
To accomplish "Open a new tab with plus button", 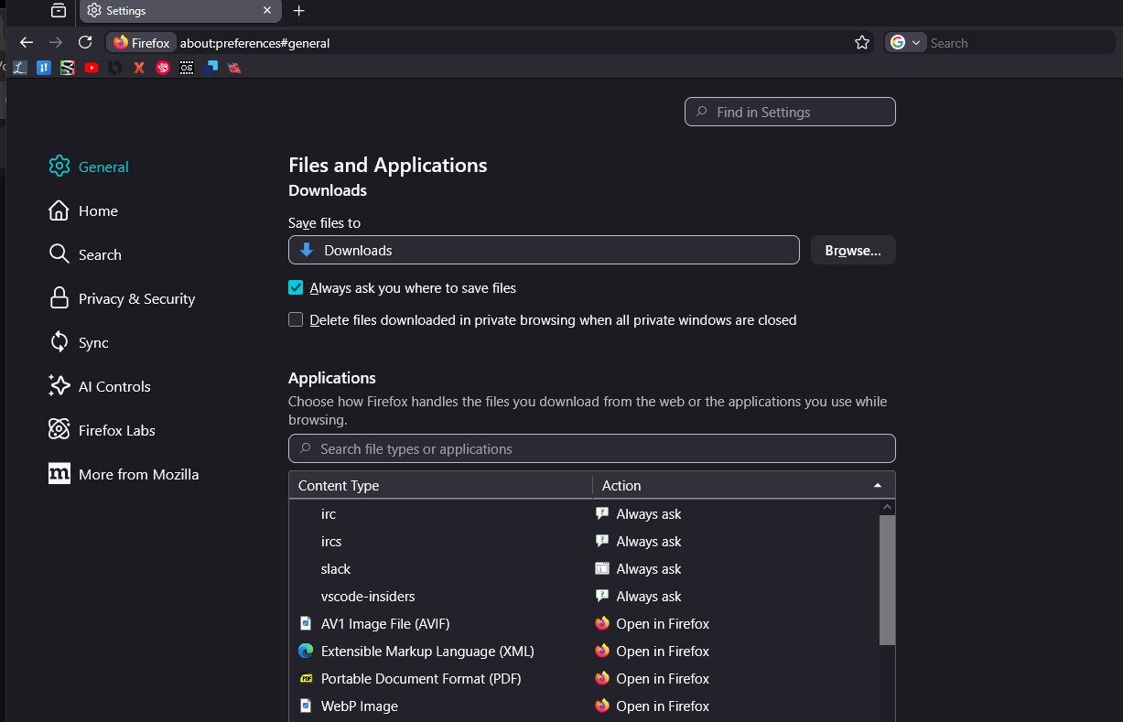I will coord(298,11).
